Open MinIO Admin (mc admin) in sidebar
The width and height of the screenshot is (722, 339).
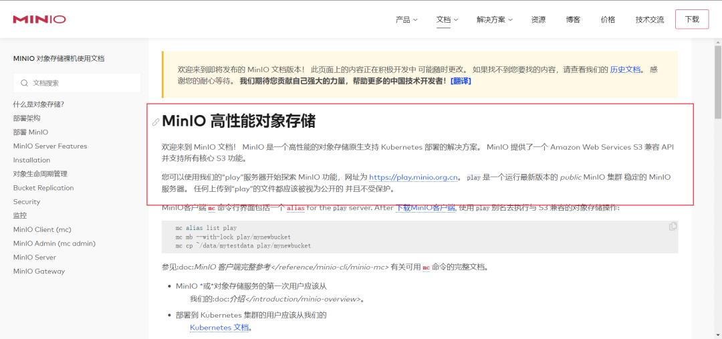pyautogui.click(x=54, y=243)
